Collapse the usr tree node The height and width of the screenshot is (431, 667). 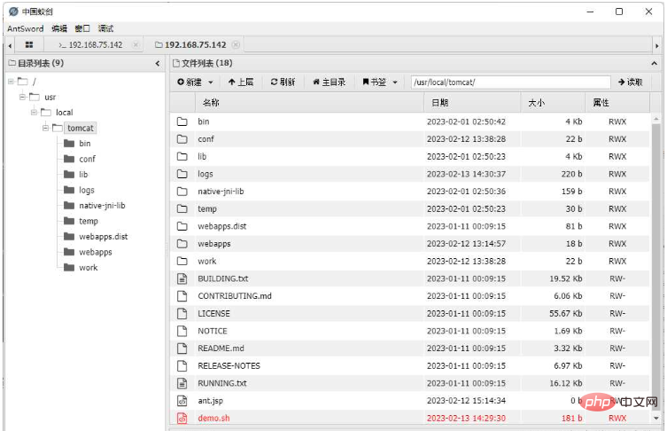[x=22, y=97]
